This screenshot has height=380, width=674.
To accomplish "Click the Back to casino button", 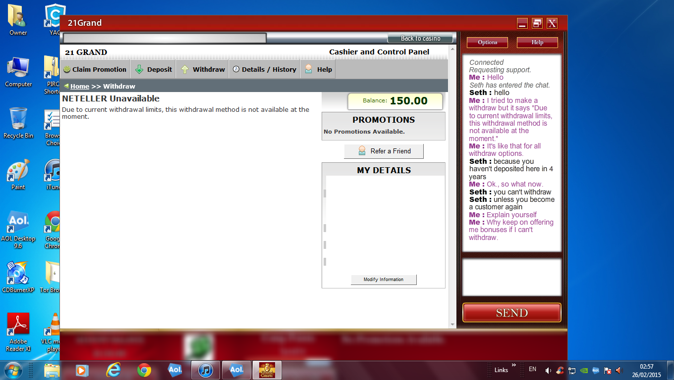I will pos(420,39).
